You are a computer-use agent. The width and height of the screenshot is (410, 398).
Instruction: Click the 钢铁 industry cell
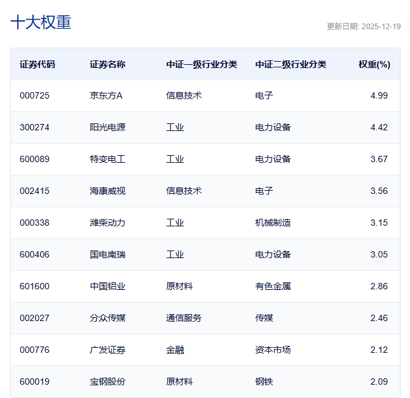pyautogui.click(x=264, y=381)
